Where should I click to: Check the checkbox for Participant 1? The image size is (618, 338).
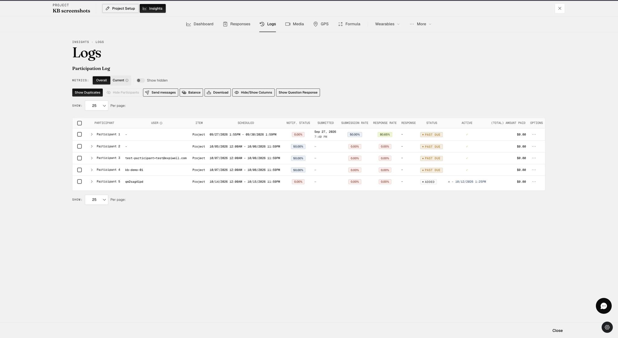click(79, 134)
